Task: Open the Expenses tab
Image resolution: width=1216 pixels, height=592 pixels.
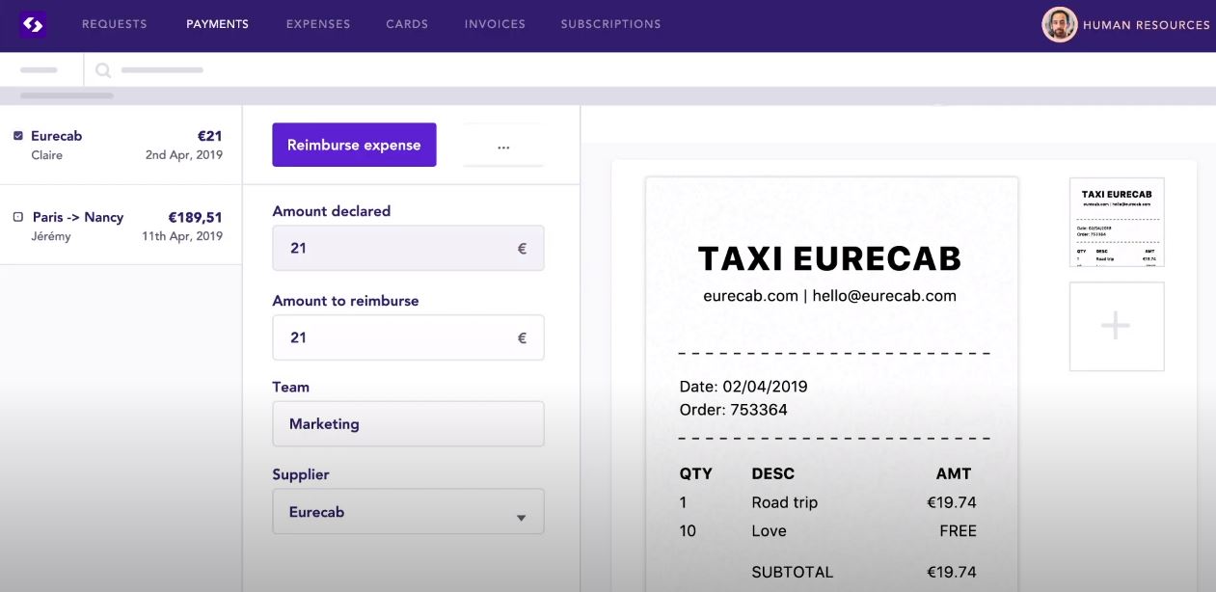Action: point(318,24)
